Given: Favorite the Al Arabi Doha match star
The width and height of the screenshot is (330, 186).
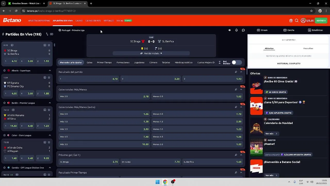Looking at the screenshot, I should [x=49, y=142].
